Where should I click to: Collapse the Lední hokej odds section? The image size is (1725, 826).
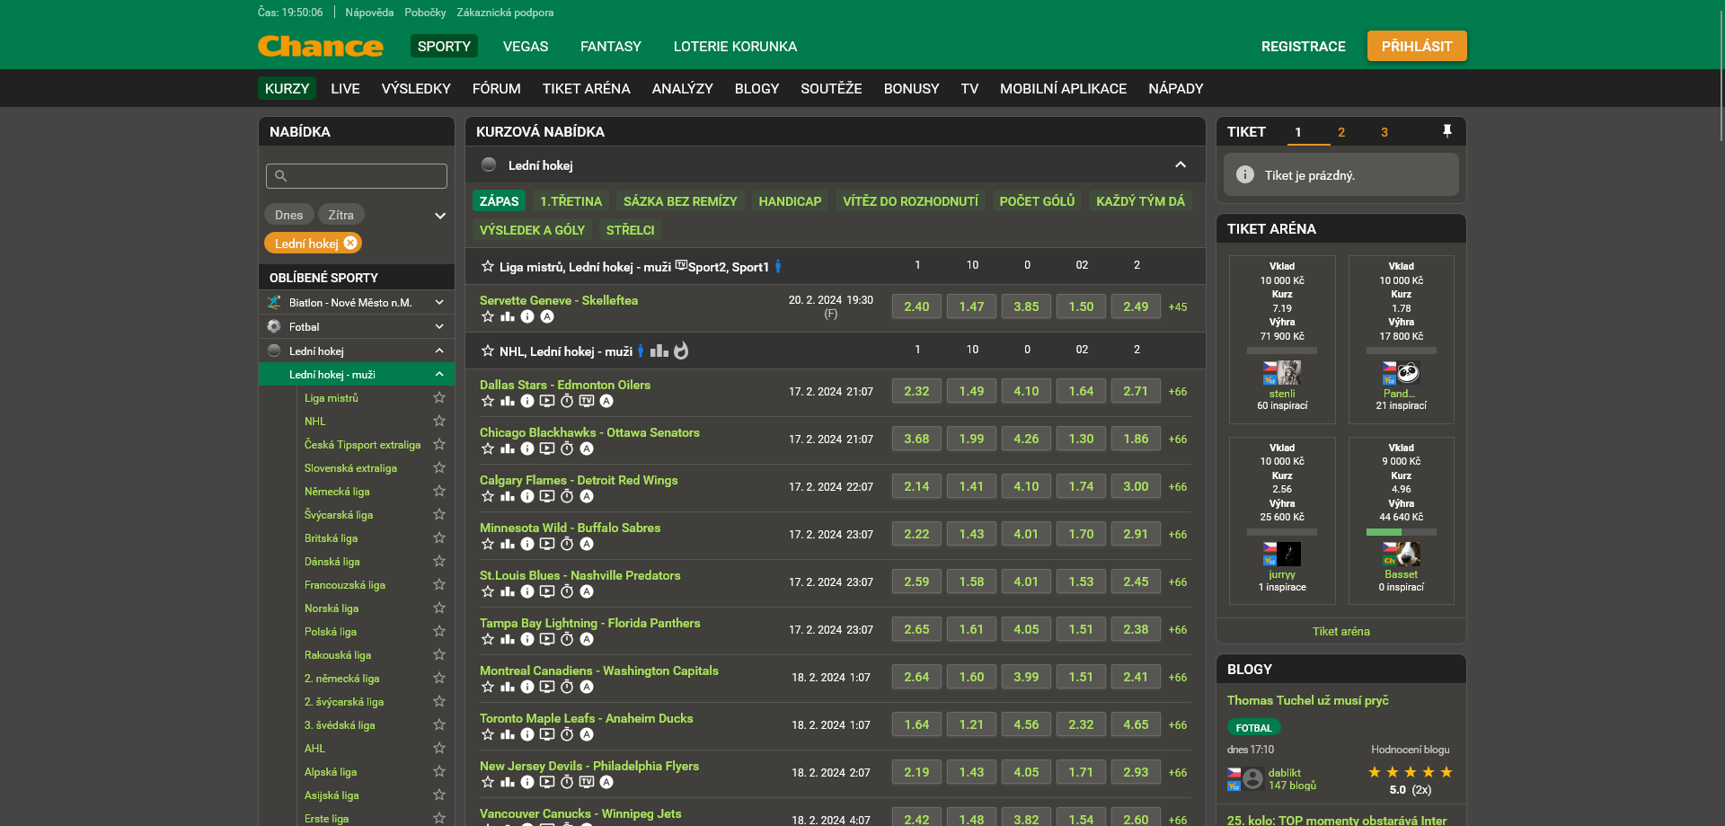1180,164
